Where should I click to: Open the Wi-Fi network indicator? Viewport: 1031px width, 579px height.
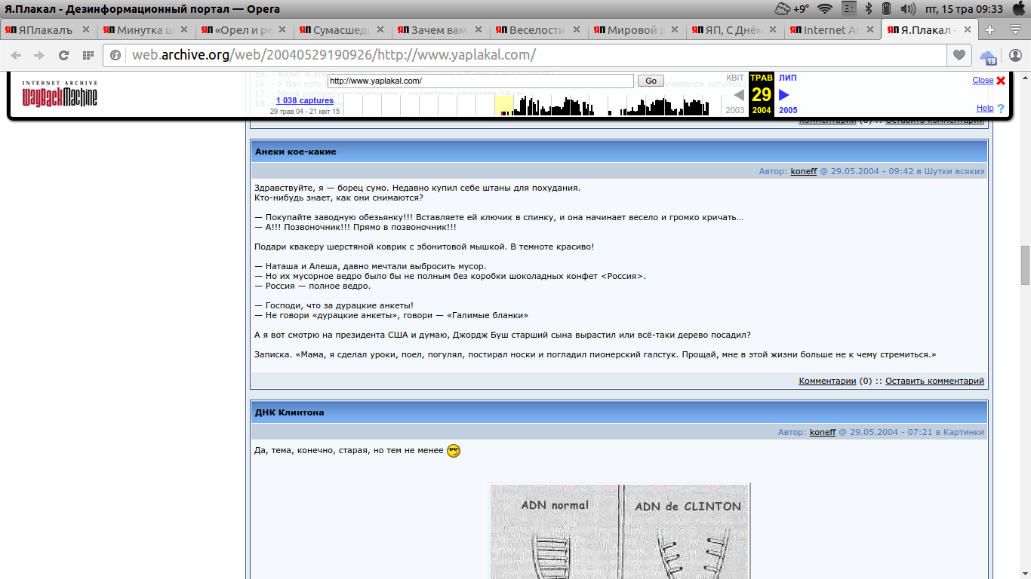(825, 9)
